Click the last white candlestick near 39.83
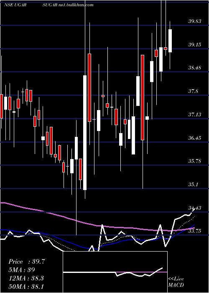The image size is (209, 293). click(170, 41)
